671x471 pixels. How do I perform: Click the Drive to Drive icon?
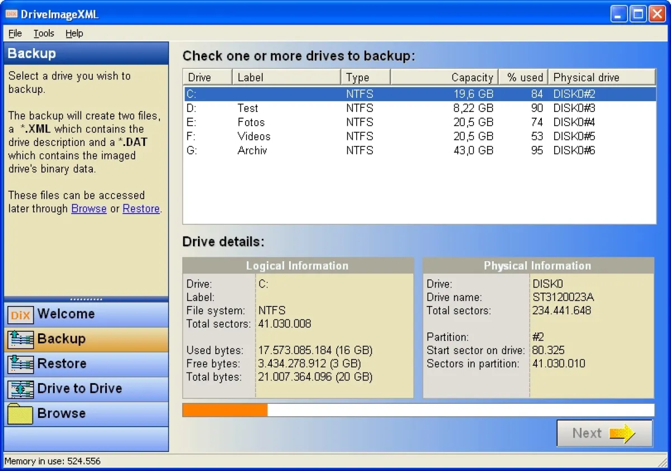click(x=21, y=389)
